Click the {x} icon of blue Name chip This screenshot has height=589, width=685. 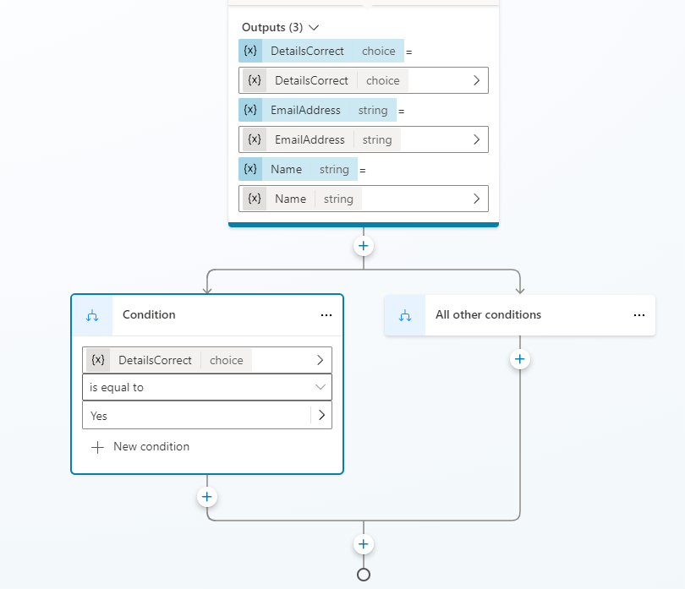[x=250, y=169]
